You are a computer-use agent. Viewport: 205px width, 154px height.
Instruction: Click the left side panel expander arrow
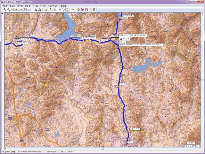coord(2,13)
